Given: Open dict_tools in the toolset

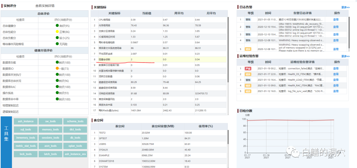Looking at the screenshot, I should 75,130.
